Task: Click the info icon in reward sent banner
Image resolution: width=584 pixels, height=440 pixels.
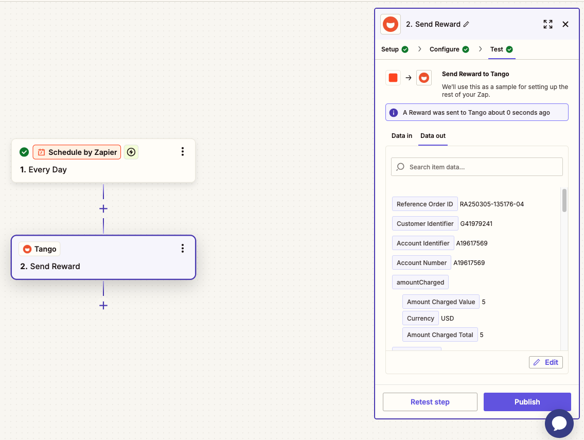Action: pyautogui.click(x=393, y=113)
